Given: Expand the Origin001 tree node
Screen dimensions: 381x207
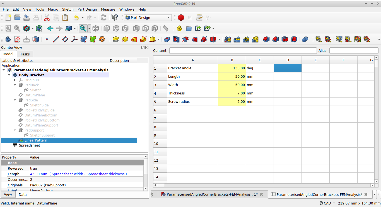Looking at the screenshot, I should (x=15, y=80).
